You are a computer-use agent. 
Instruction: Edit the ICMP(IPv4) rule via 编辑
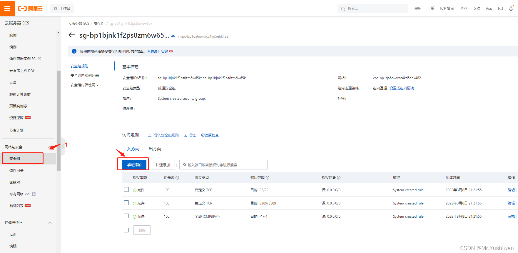[511, 217]
